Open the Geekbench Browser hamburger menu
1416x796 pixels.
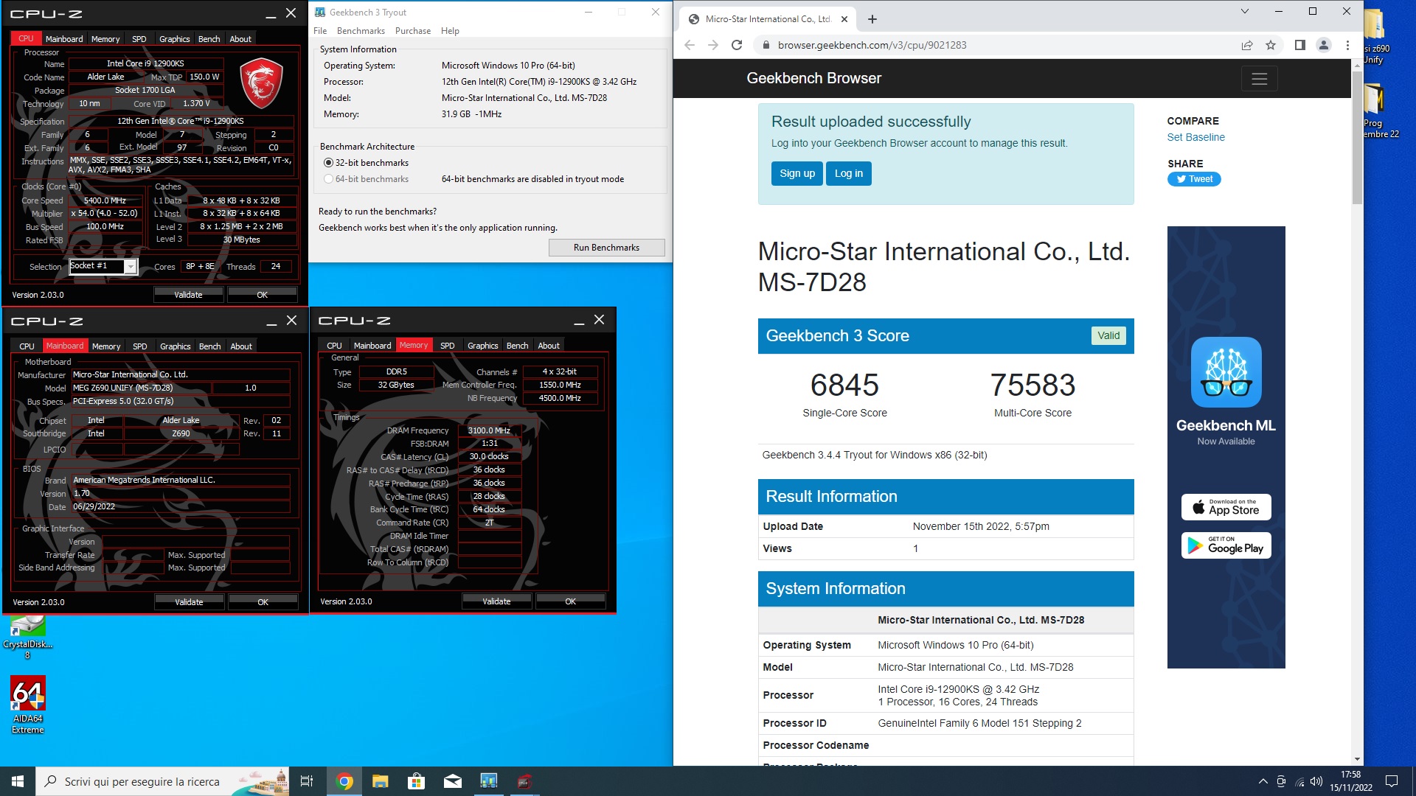click(x=1259, y=79)
